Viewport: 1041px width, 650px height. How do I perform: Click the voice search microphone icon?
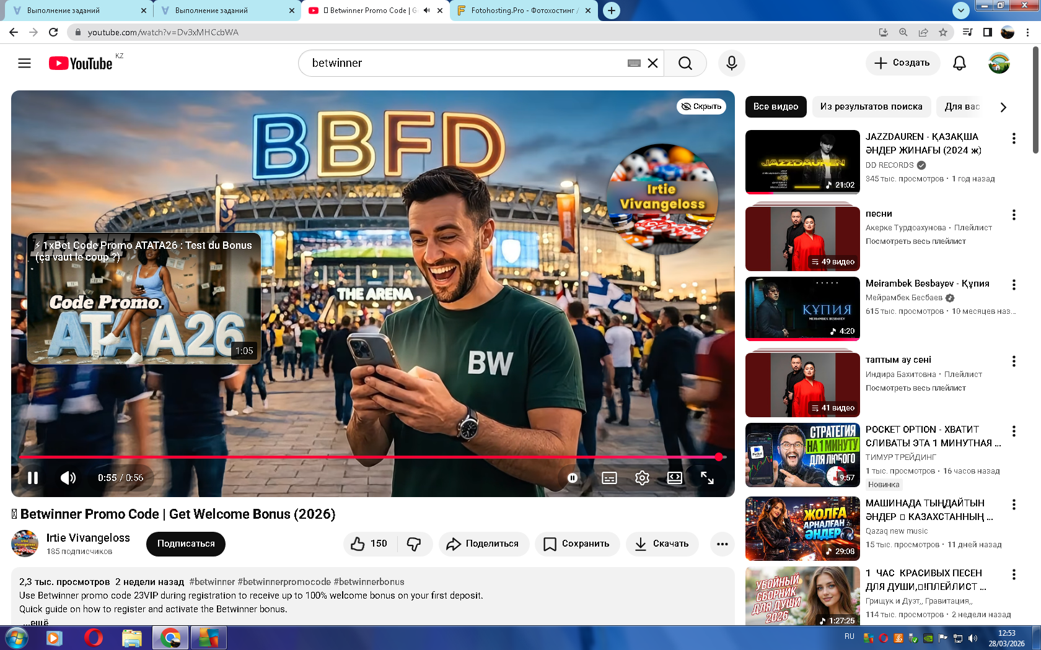click(x=731, y=63)
